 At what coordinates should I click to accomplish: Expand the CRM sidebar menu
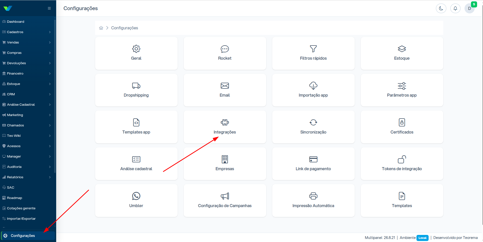click(27, 94)
